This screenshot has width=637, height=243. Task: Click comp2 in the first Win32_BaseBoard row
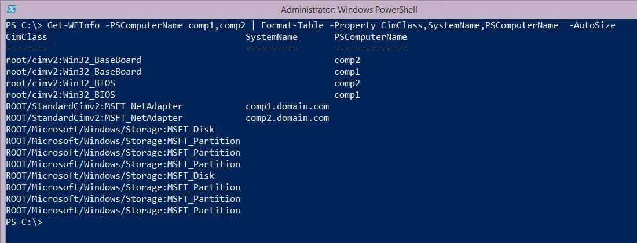(x=347, y=60)
